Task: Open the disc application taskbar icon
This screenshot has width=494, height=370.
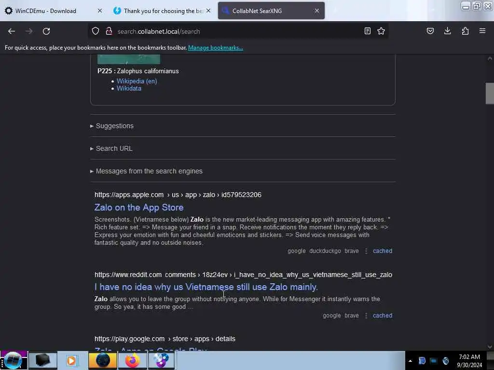Action: pos(161,360)
